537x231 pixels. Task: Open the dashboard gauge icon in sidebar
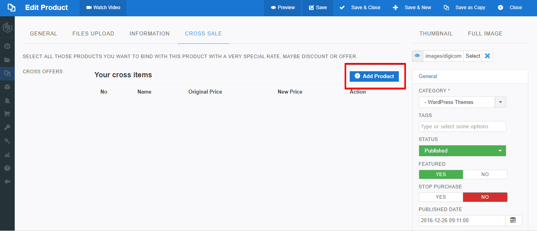coord(7,46)
